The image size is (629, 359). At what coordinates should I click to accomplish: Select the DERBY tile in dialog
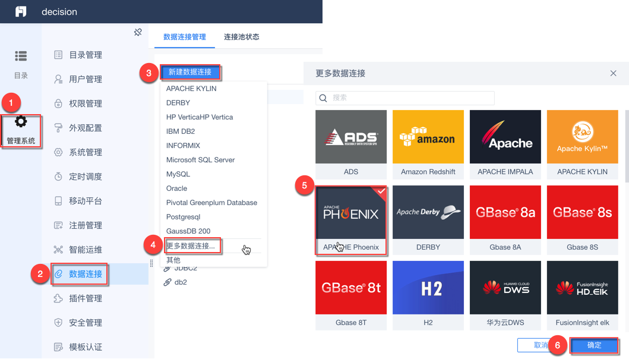click(428, 220)
